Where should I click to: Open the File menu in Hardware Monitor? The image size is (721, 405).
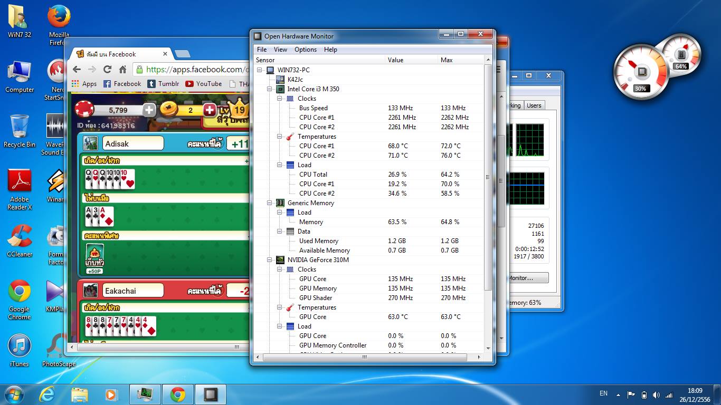262,50
